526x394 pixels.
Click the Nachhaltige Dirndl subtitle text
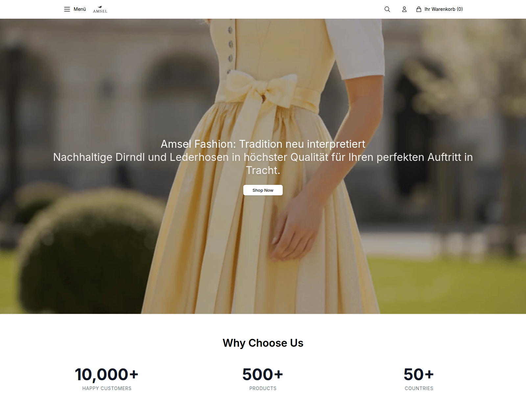click(263, 164)
